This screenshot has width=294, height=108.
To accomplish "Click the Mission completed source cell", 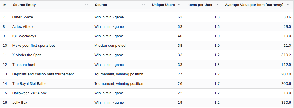I will coord(110,45).
